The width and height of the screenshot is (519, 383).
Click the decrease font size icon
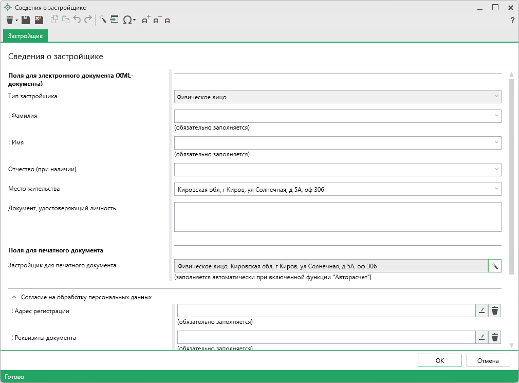(157, 20)
